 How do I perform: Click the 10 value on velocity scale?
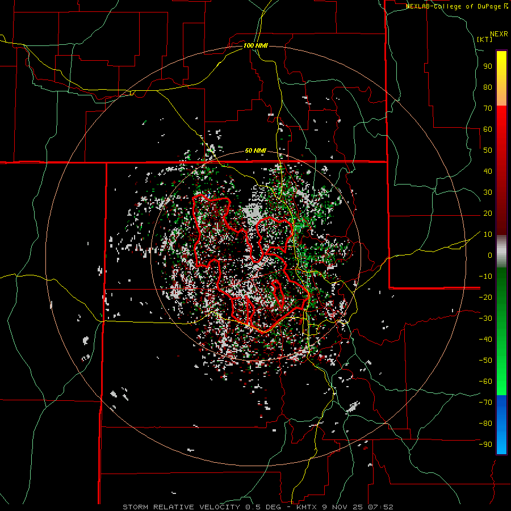click(x=488, y=234)
